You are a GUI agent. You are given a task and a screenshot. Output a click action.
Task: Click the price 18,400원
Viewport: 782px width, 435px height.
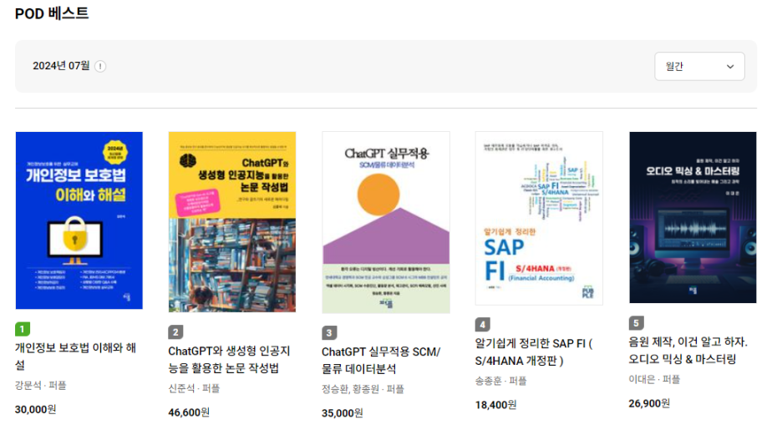[495, 405]
